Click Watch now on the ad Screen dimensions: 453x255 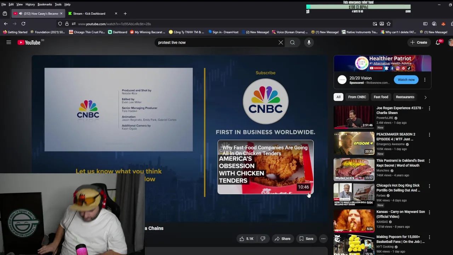tap(406, 80)
